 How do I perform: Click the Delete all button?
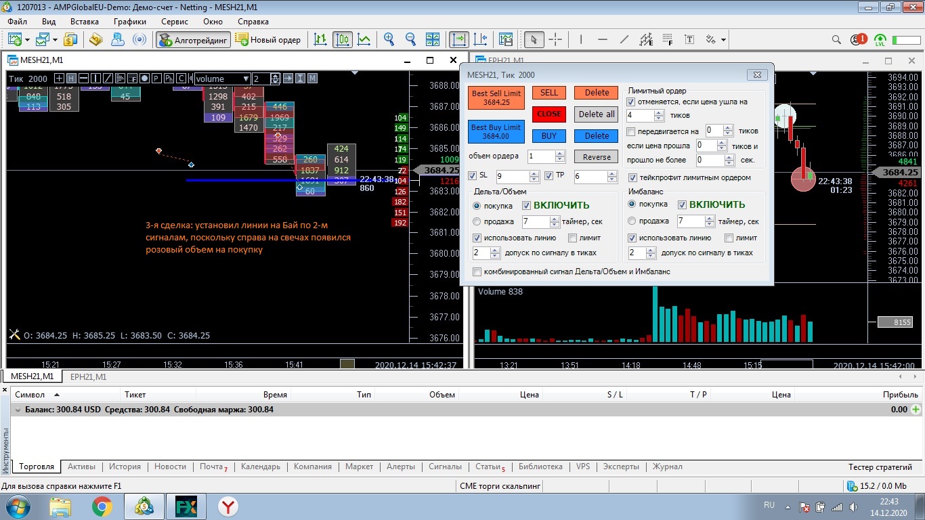(597, 114)
